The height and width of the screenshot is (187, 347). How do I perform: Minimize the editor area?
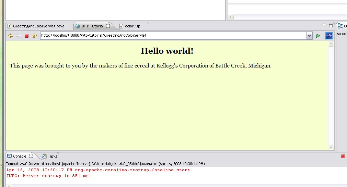coord(325,25)
